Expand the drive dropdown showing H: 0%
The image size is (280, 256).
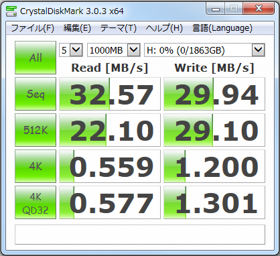point(259,50)
